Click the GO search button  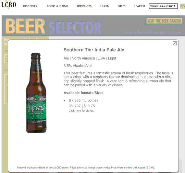pos(182,6)
